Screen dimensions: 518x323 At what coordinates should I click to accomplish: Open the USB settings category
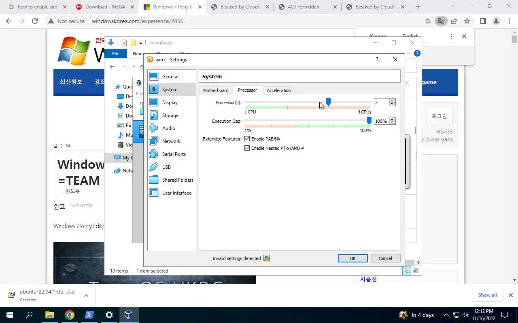coord(172,167)
